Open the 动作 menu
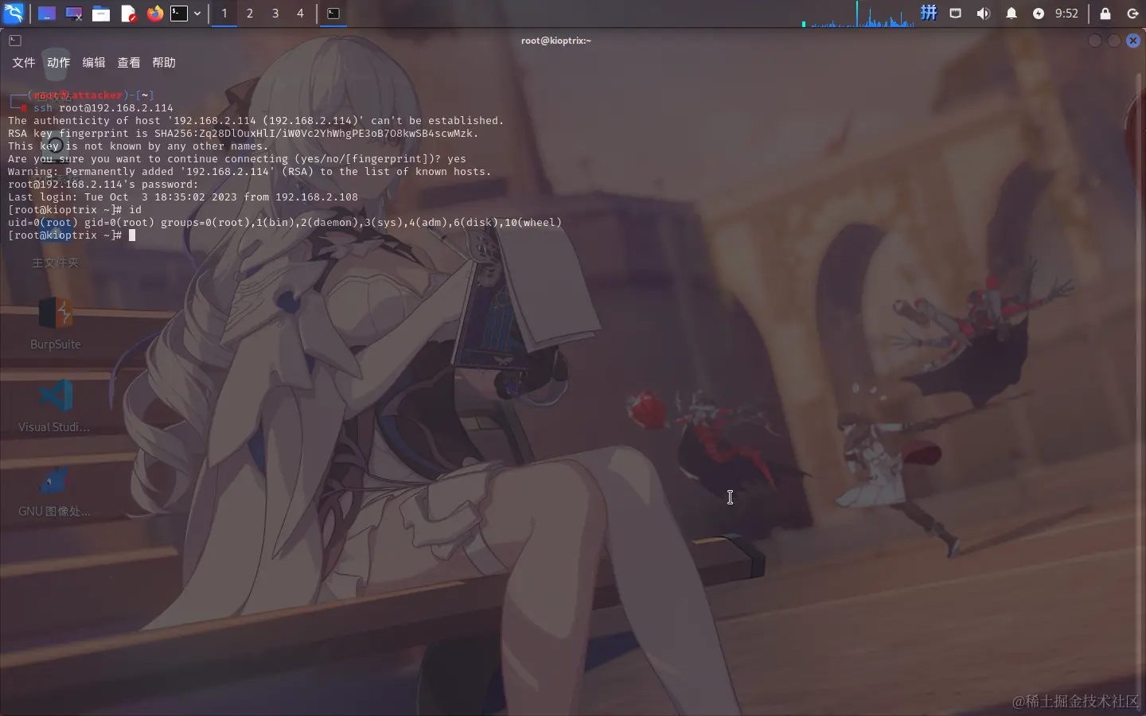 click(x=58, y=63)
